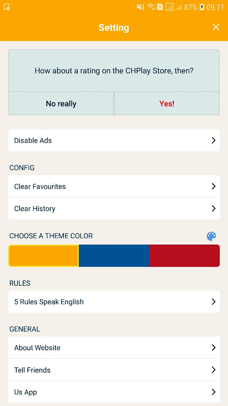Select the Clear History option
The height and width of the screenshot is (406, 228).
click(114, 209)
